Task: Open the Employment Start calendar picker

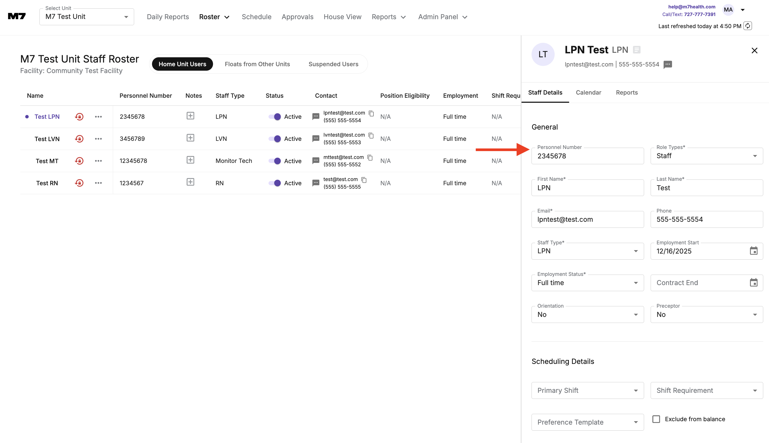Action: [x=753, y=251]
